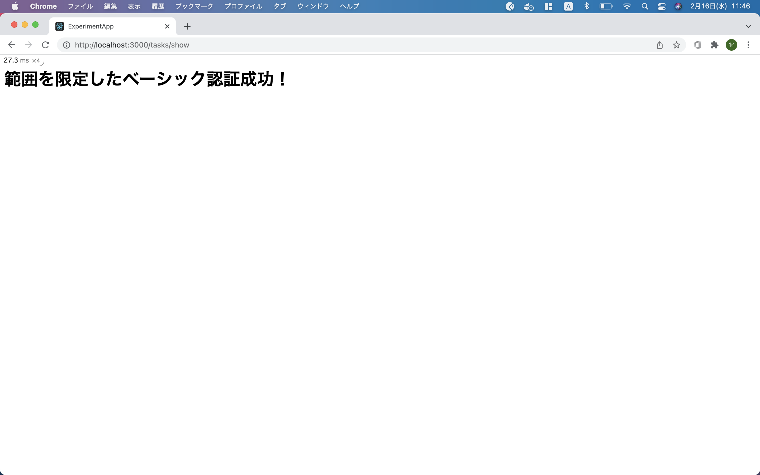Open the ブックマーク menu
This screenshot has width=760, height=475.
[x=194, y=6]
